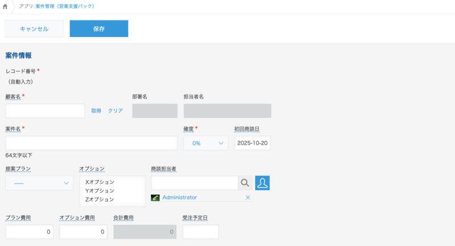
Task: Click the 受注予定日 date field
Action: point(200,232)
